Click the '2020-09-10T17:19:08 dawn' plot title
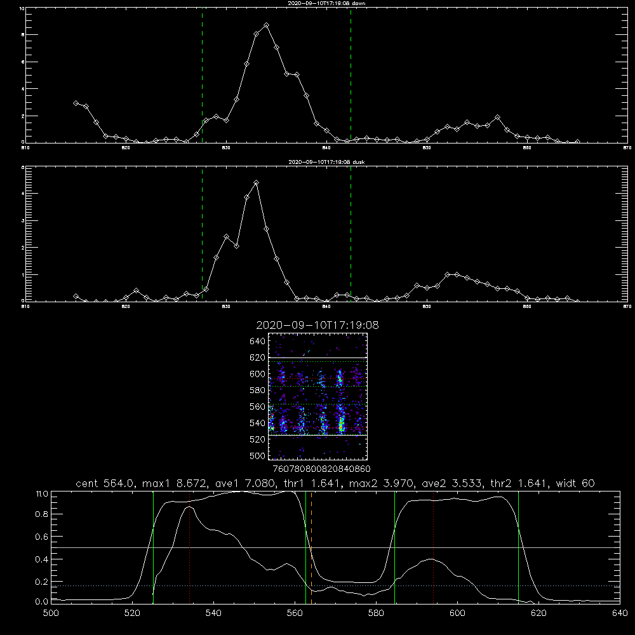 point(326,3)
